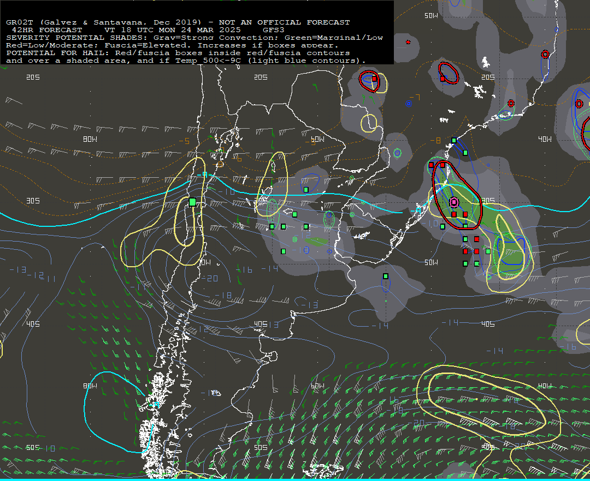The image size is (590, 481).
Task: Click the upper '80W' longitude label
Action: 90,139
